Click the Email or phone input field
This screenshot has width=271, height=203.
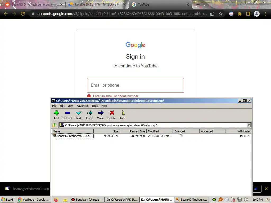(135, 85)
